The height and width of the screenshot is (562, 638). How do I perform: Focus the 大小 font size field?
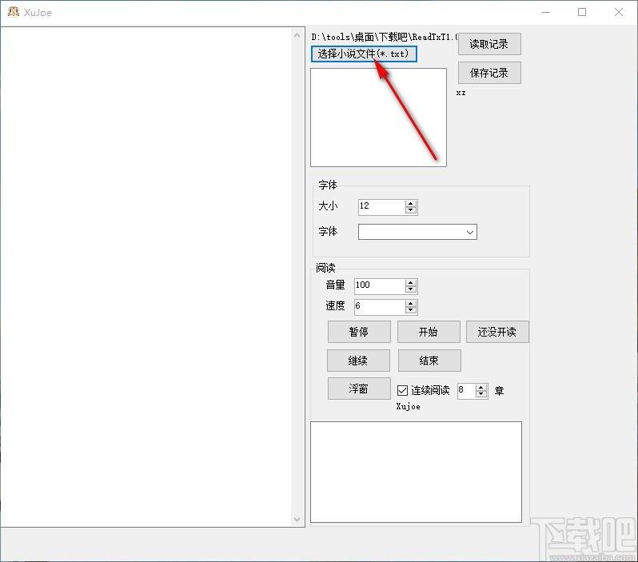[381, 207]
